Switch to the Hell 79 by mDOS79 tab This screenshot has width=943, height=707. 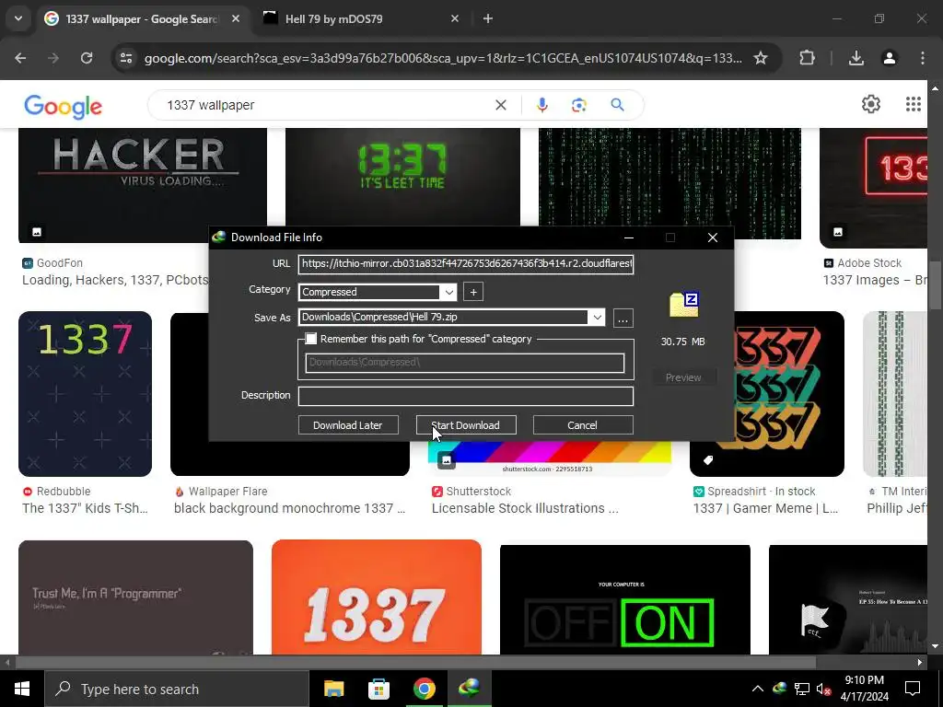(x=361, y=18)
